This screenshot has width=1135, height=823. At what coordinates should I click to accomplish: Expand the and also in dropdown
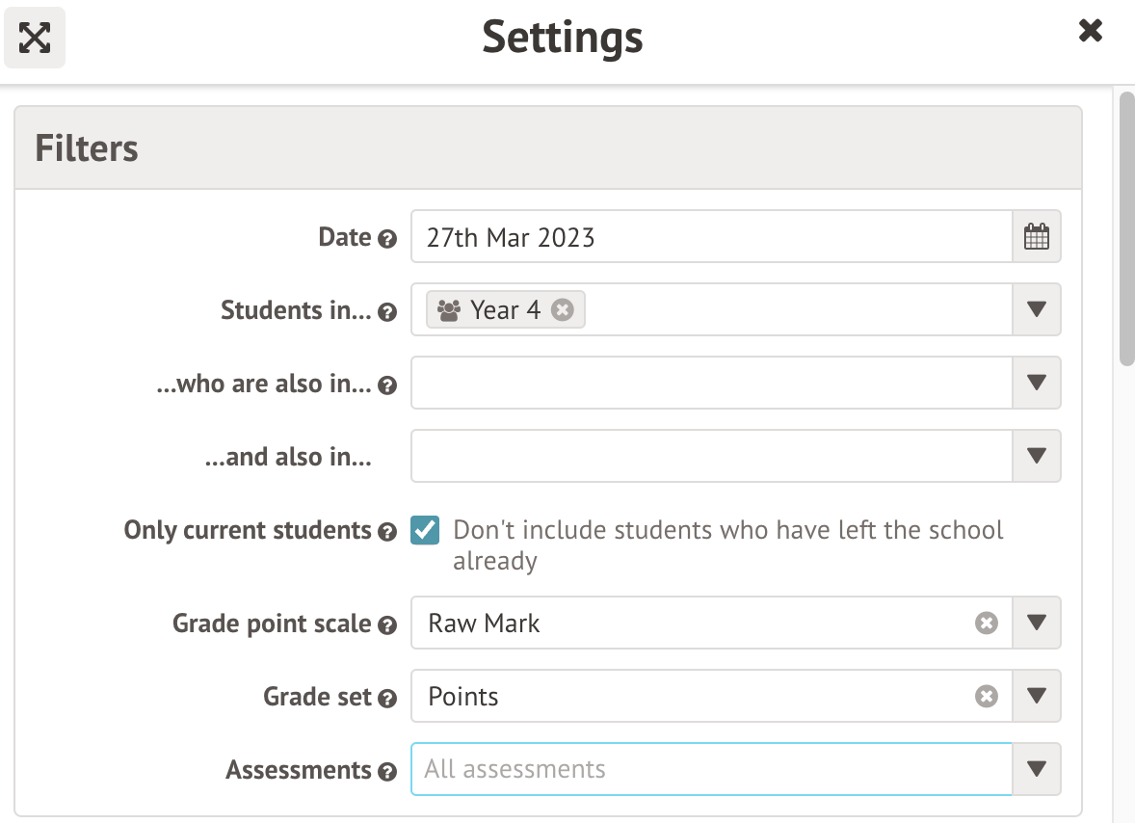pyautogui.click(x=1037, y=457)
